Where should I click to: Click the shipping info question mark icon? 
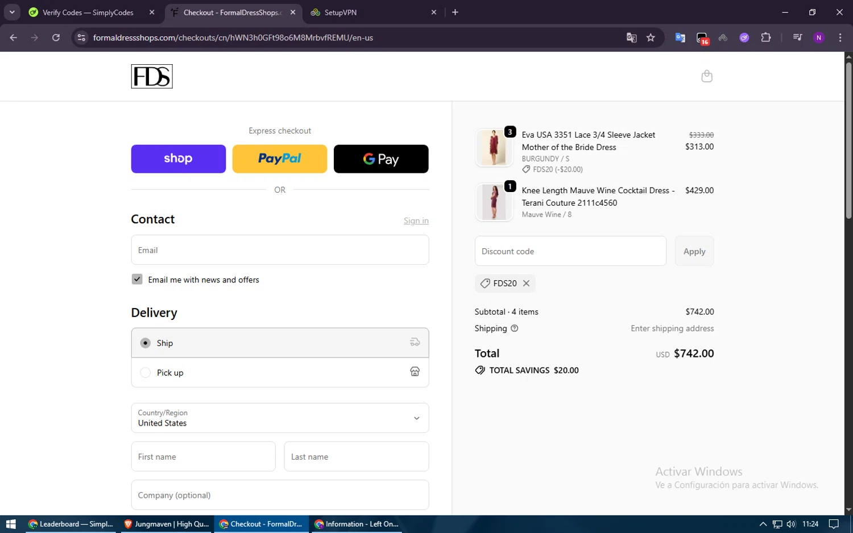pyautogui.click(x=514, y=328)
